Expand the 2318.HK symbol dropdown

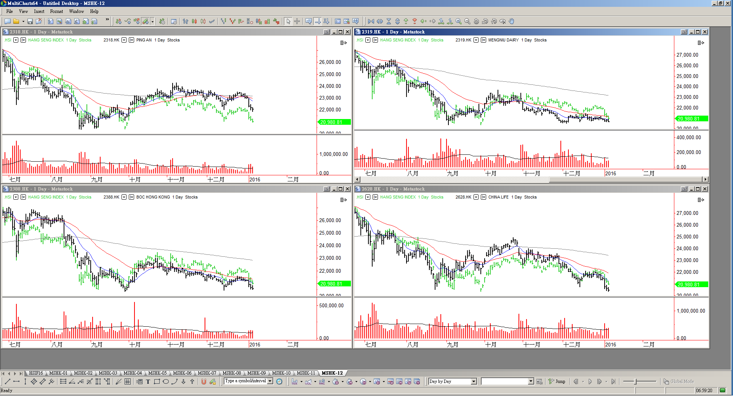124,40
